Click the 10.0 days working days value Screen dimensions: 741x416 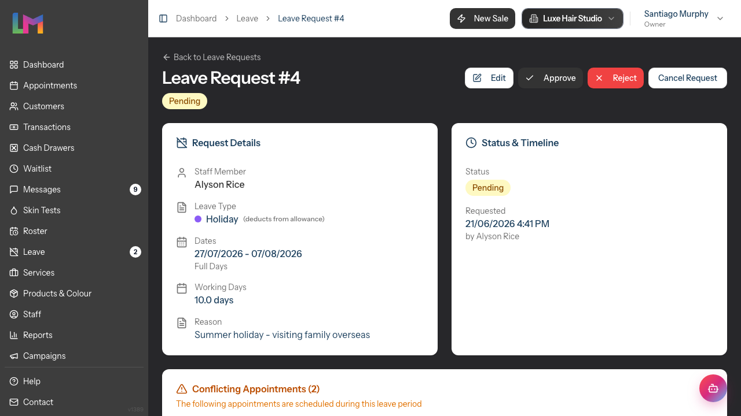tap(214, 300)
